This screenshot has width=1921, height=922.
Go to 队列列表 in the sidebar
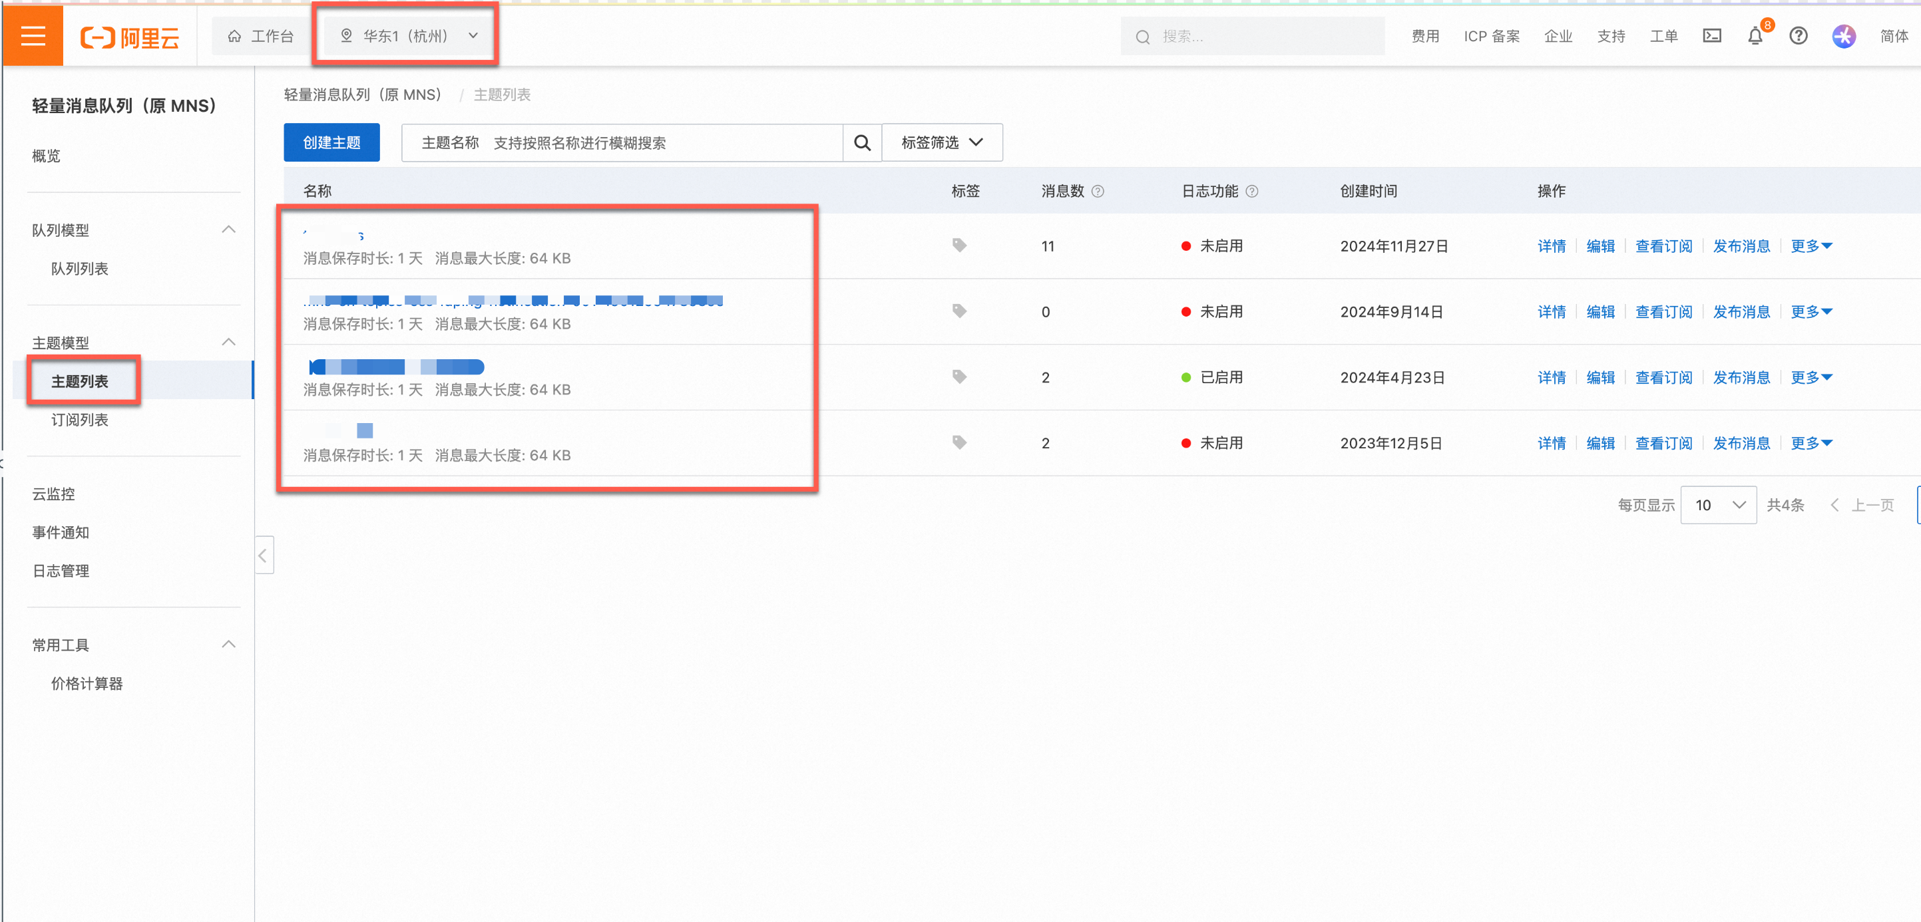click(80, 268)
